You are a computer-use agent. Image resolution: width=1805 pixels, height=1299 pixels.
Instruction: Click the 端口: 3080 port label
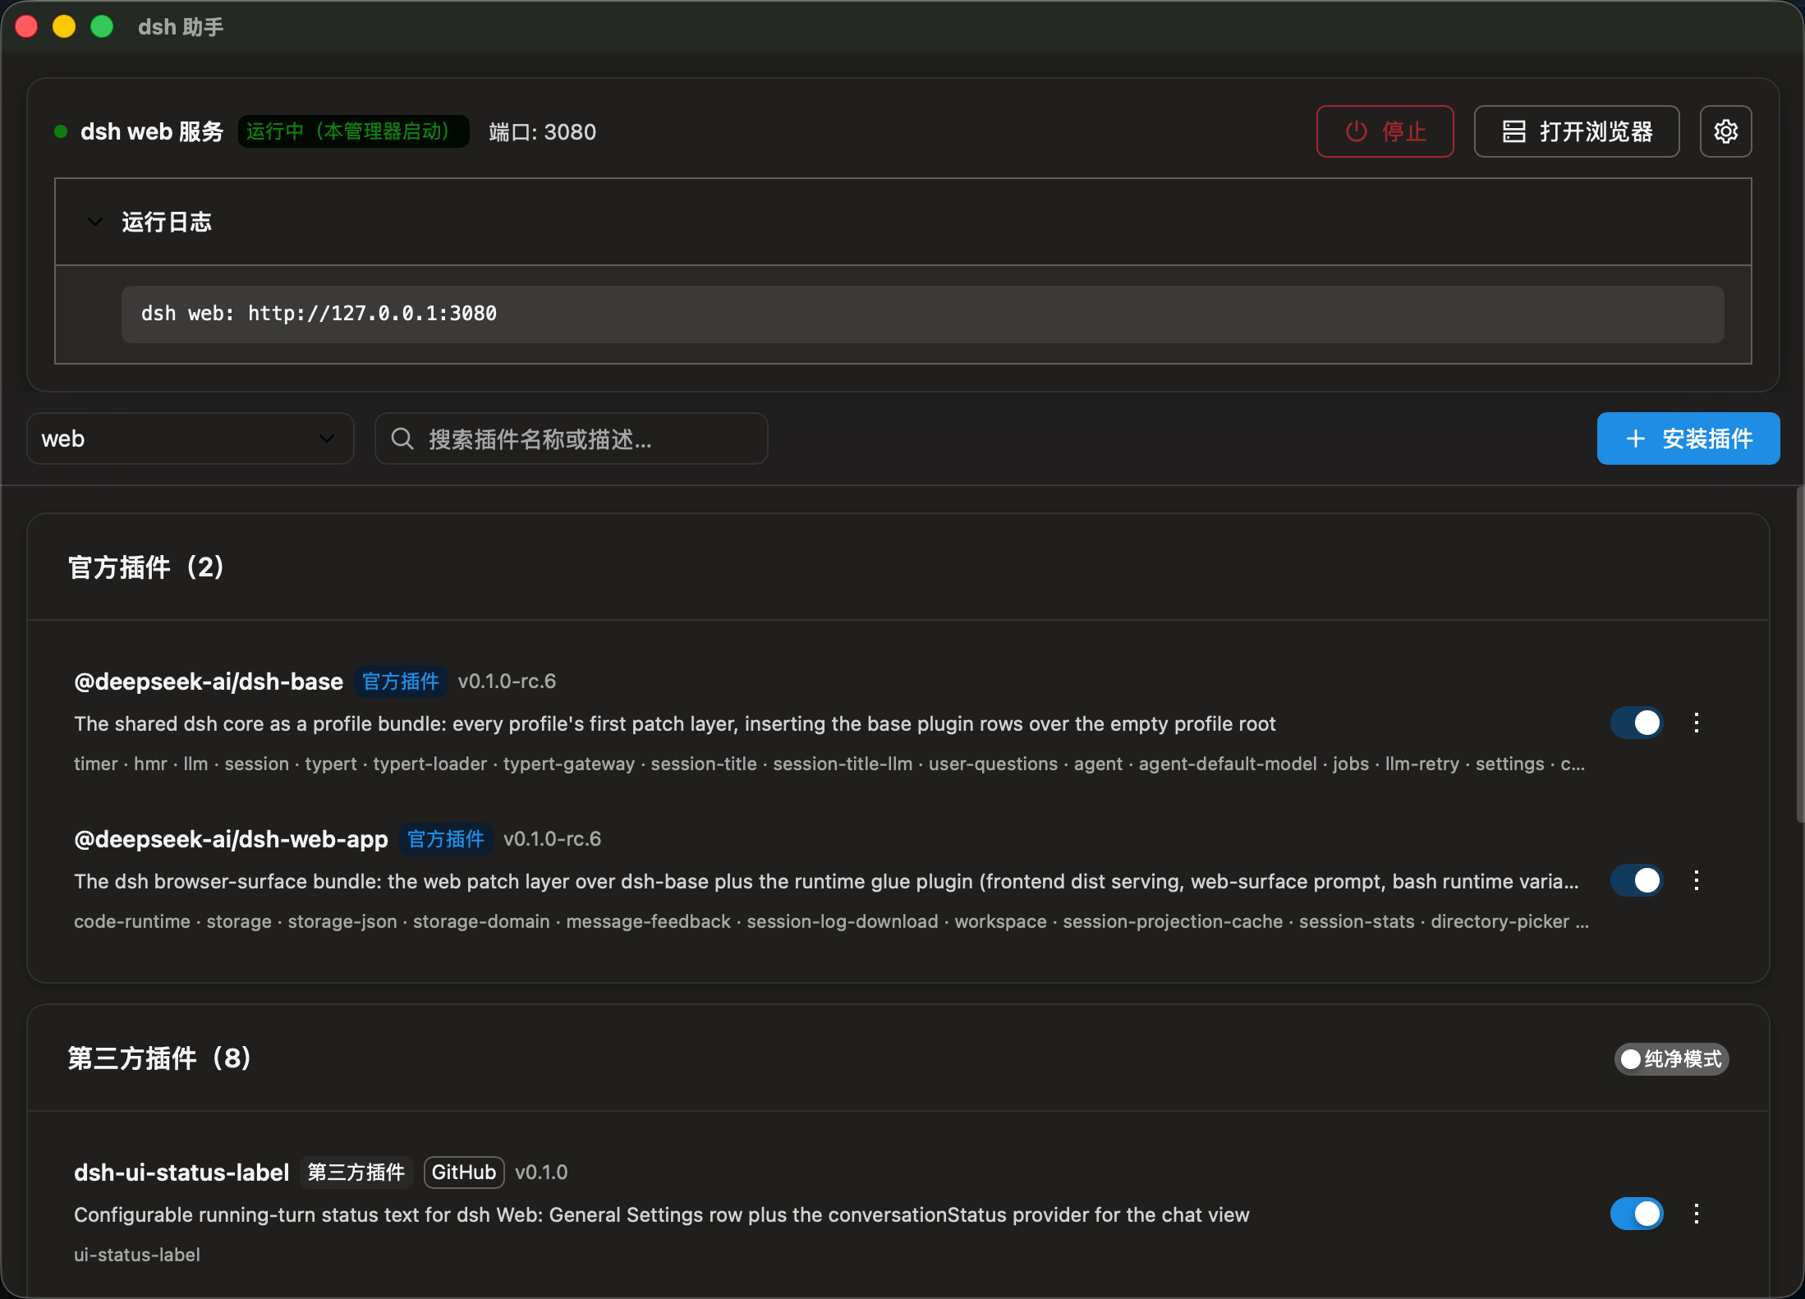(x=543, y=132)
